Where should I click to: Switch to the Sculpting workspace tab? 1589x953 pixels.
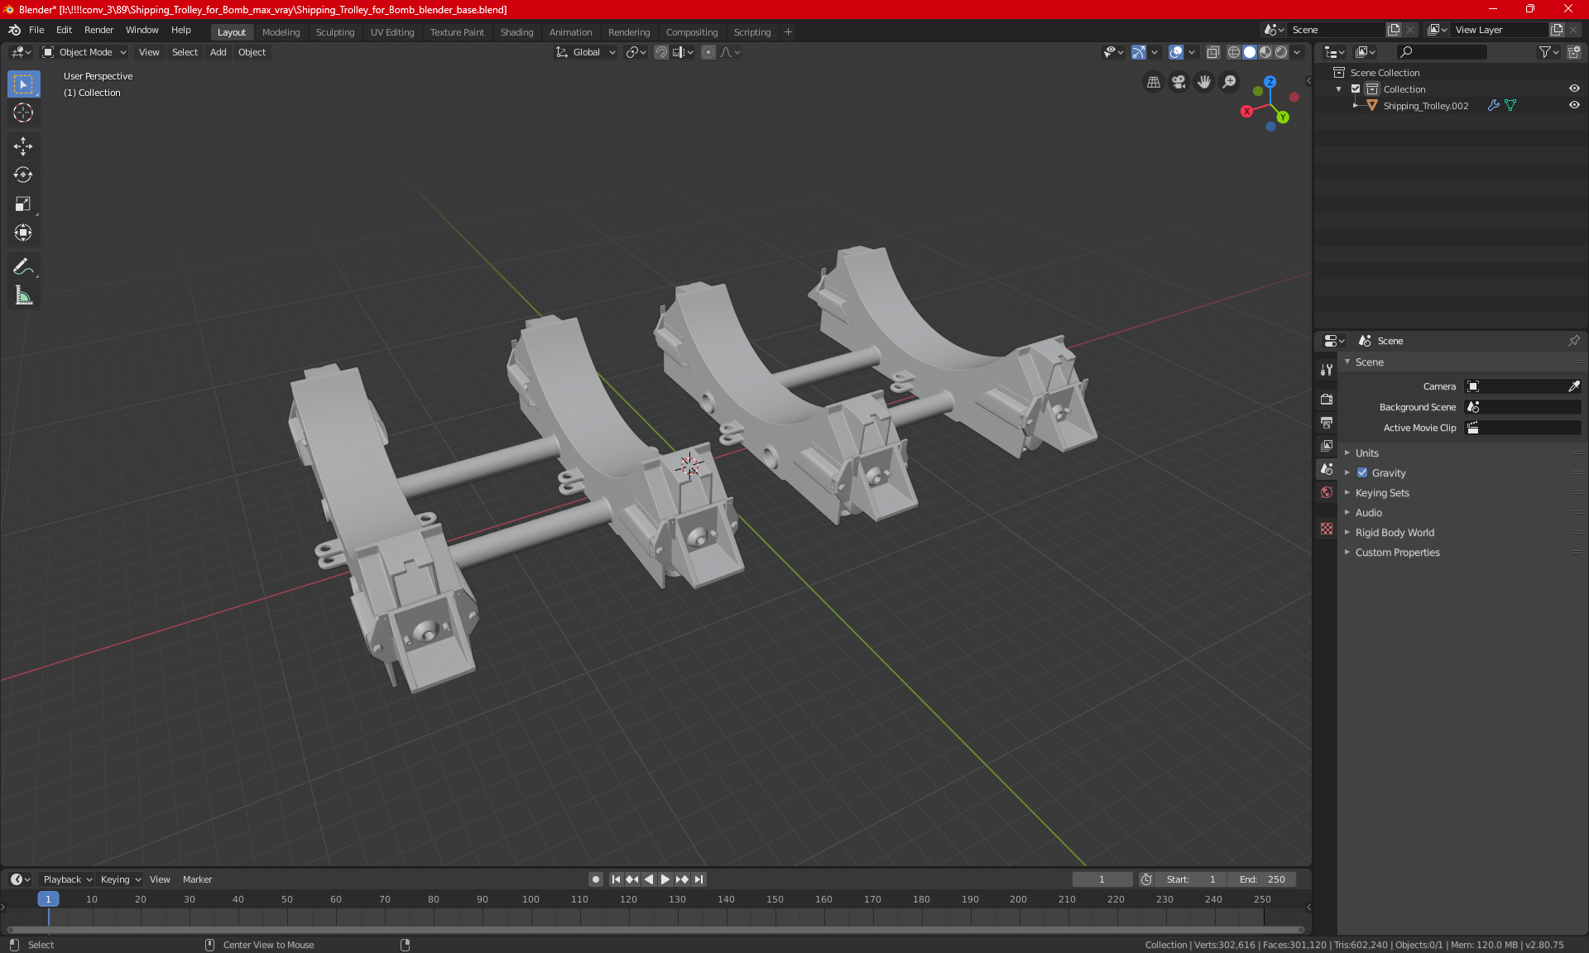coord(335,32)
